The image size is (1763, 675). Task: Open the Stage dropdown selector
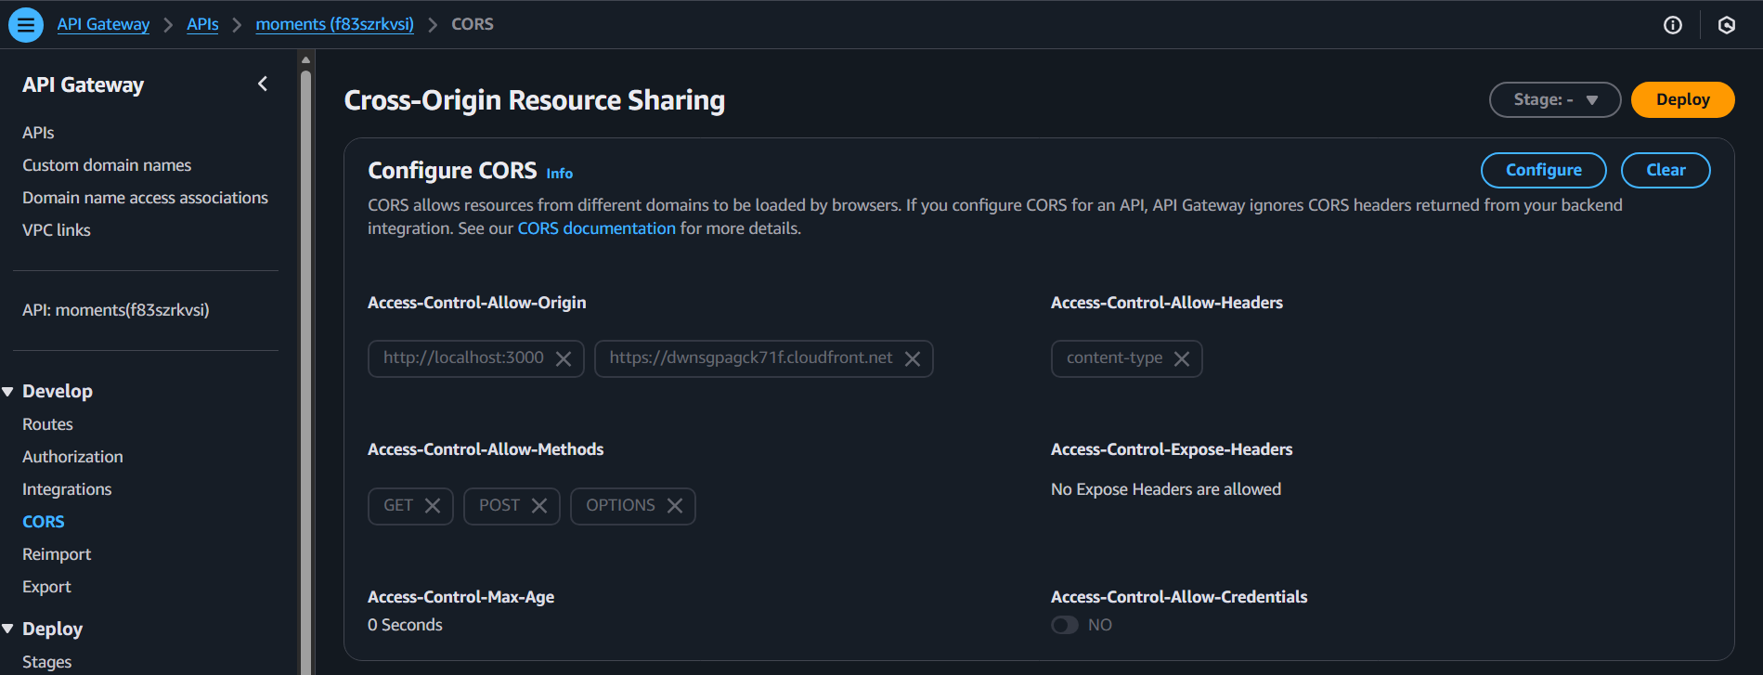pos(1554,99)
